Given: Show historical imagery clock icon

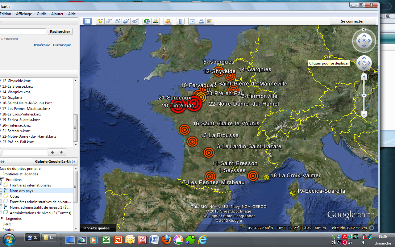Looking at the screenshot, I should coord(147,21).
